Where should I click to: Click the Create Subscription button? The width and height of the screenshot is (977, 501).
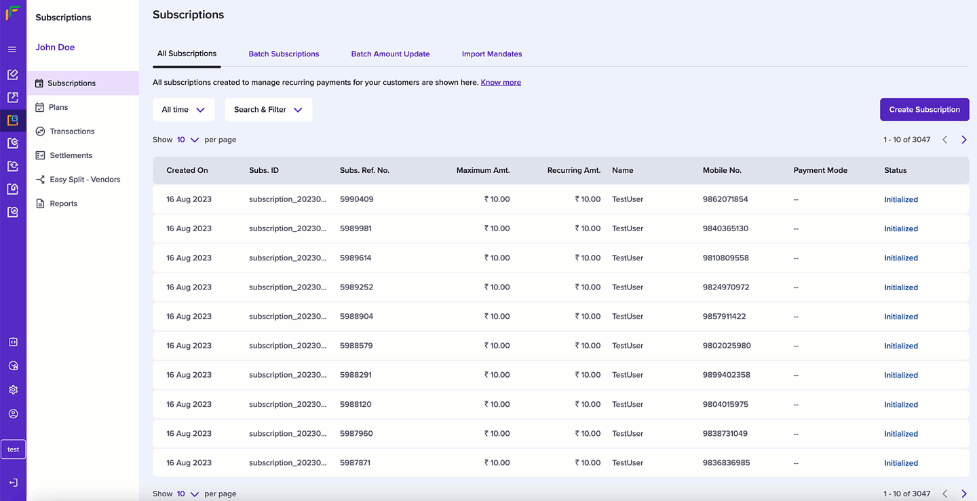click(x=924, y=110)
